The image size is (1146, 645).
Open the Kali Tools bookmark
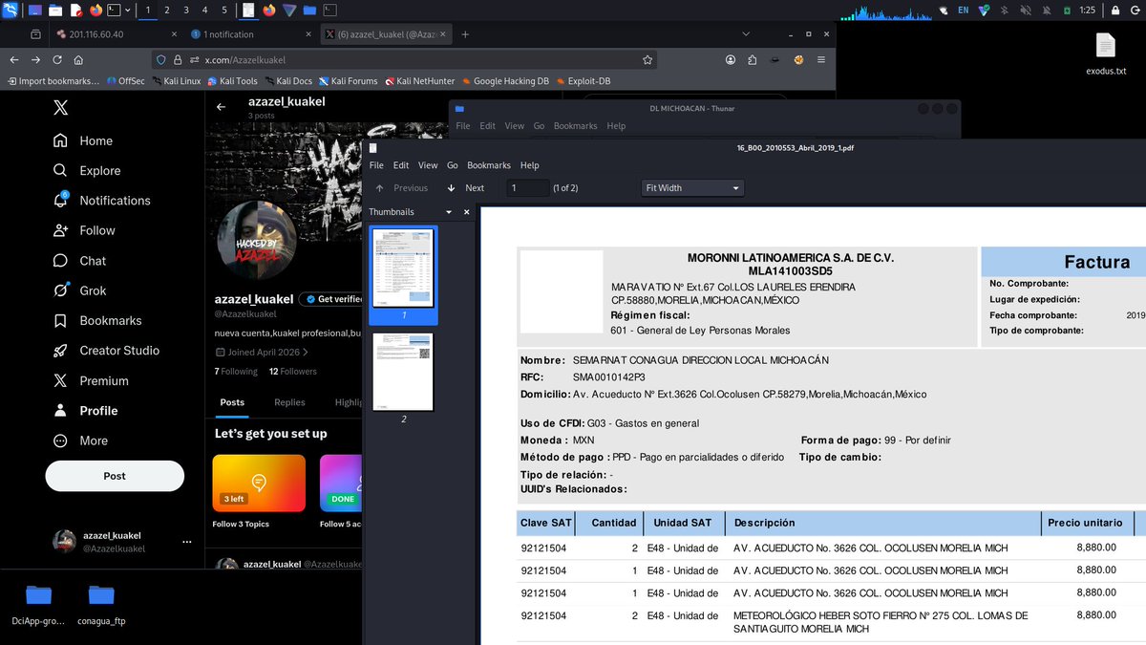tap(231, 81)
